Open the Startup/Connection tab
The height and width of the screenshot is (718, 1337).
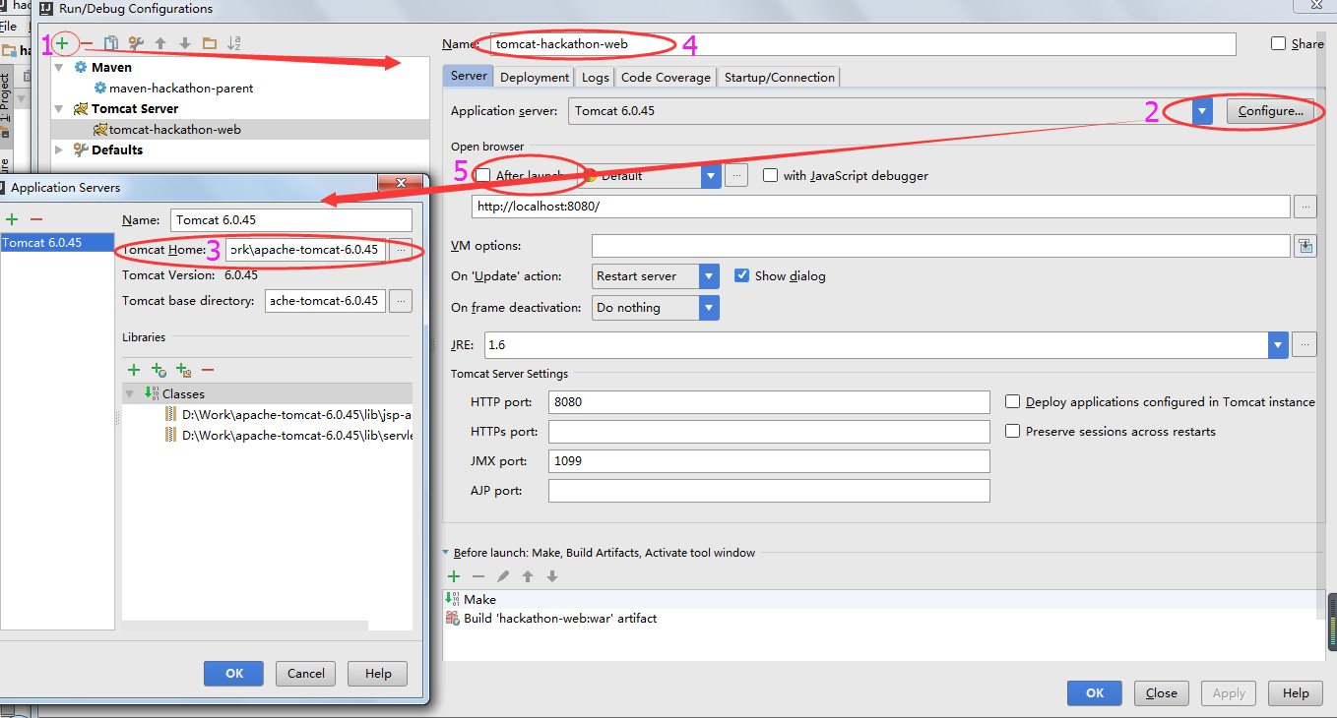click(x=780, y=77)
